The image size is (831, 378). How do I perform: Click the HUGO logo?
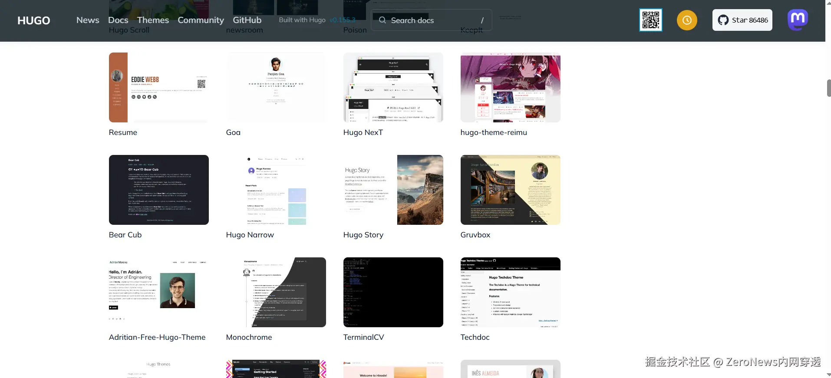click(x=33, y=20)
